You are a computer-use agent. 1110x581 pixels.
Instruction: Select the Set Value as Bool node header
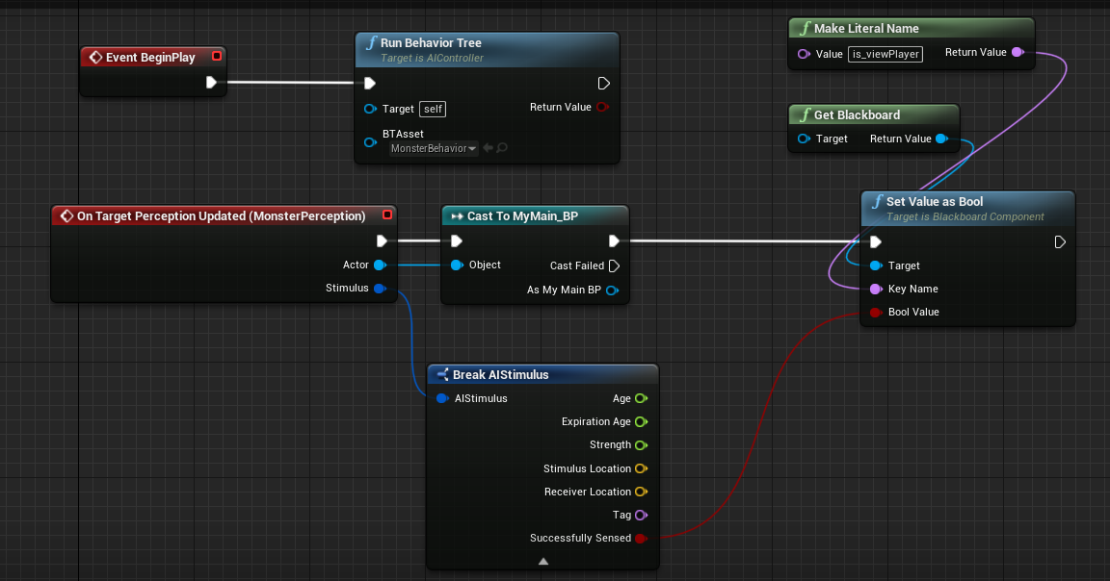click(967, 208)
